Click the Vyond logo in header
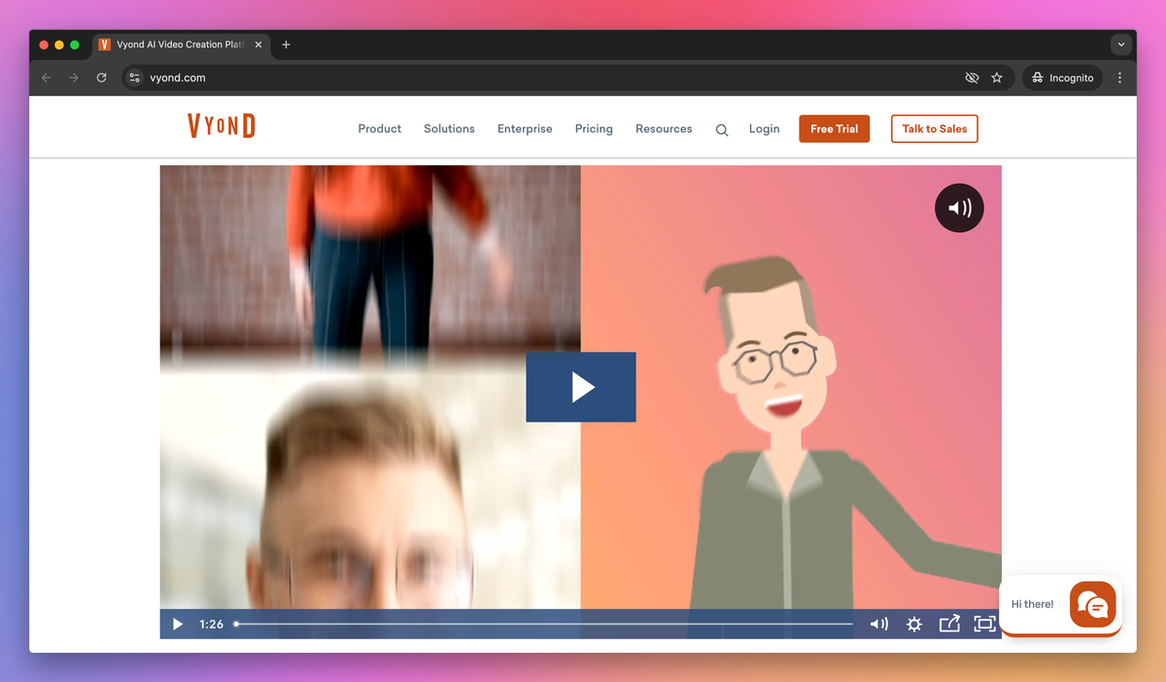 (x=222, y=126)
